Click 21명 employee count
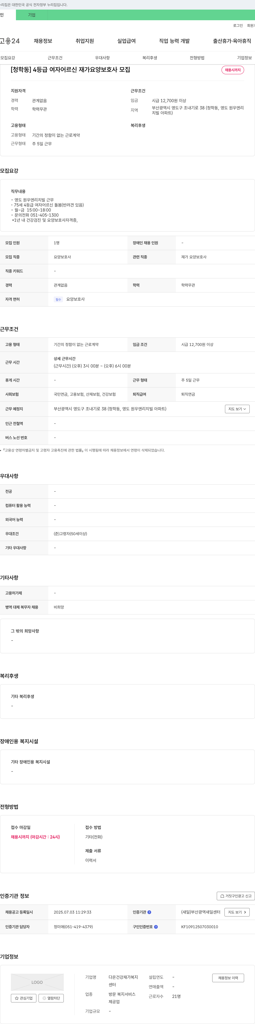This screenshot has height=1024, width=255. (x=176, y=996)
